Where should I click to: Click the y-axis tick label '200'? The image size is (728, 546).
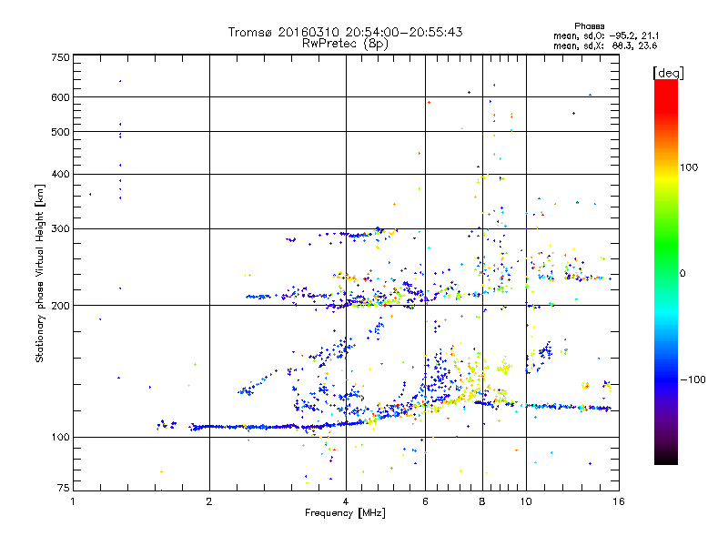tap(60, 306)
